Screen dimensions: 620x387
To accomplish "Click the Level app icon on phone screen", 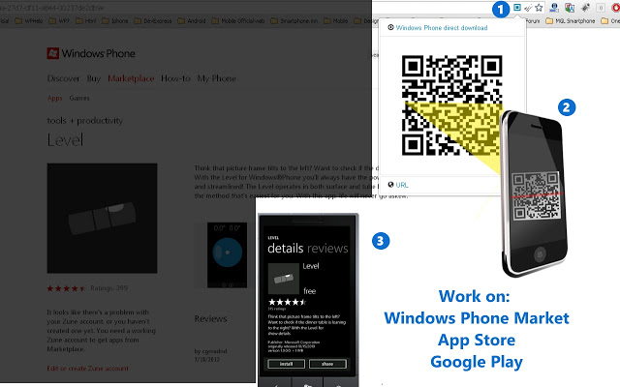I will point(284,279).
